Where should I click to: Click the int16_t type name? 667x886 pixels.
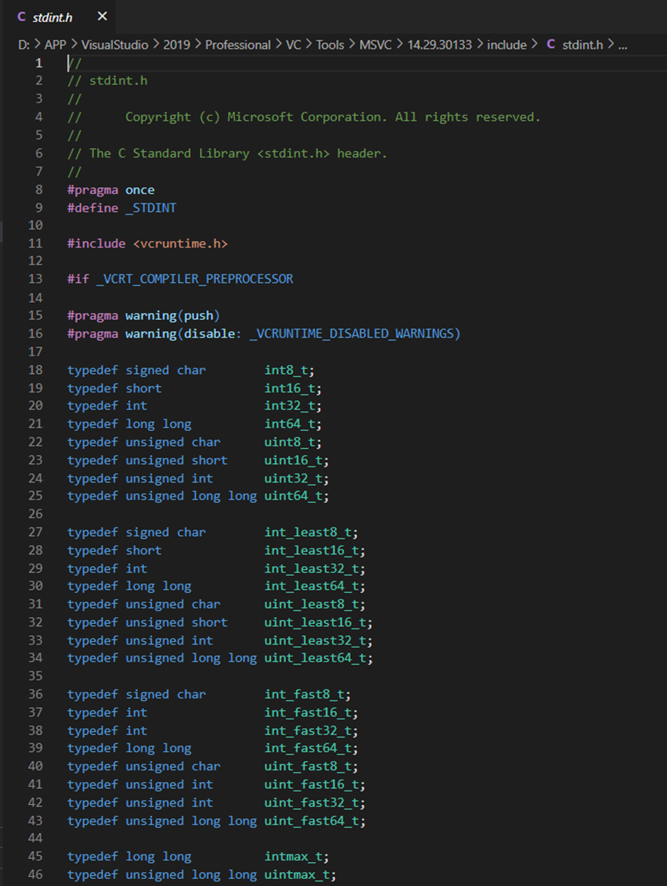(x=290, y=388)
